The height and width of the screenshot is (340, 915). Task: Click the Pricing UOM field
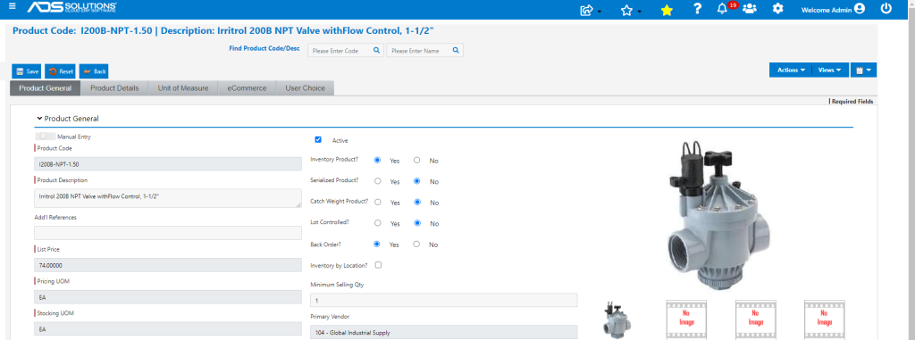[x=168, y=297]
